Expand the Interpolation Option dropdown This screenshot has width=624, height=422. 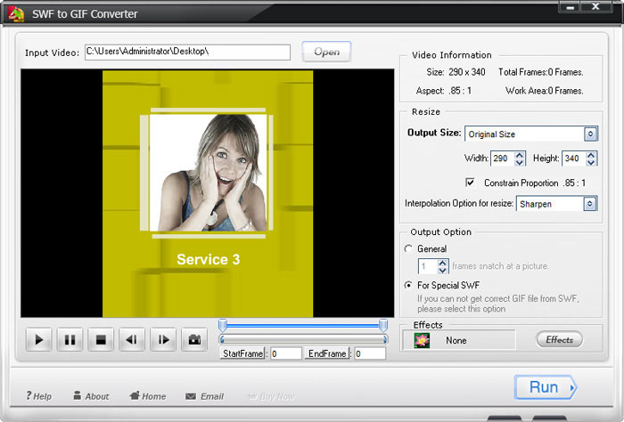point(590,204)
